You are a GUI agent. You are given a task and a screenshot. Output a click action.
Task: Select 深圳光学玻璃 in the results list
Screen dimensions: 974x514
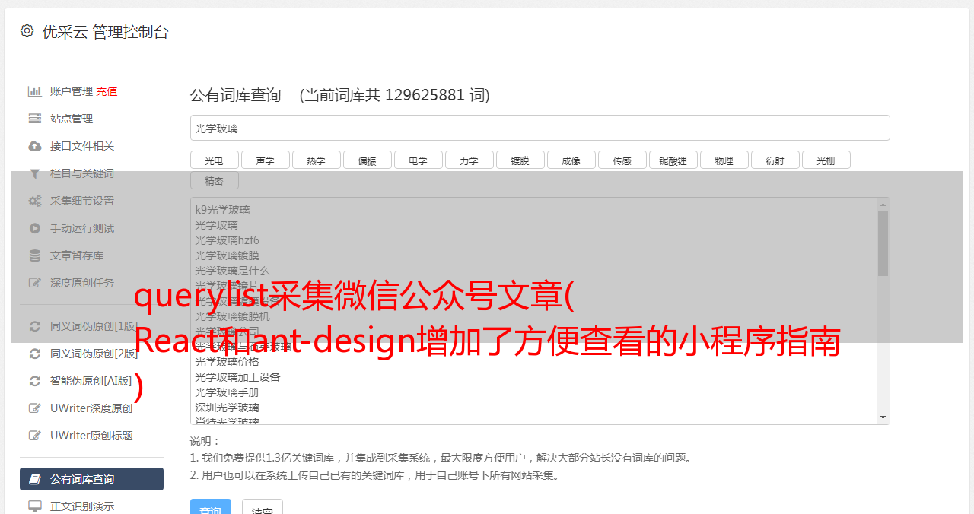pyautogui.click(x=227, y=408)
